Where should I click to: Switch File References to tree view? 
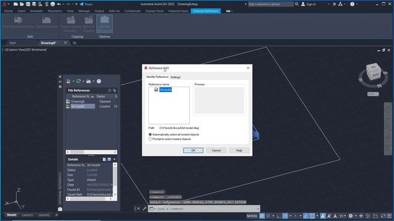pyautogui.click(x=115, y=90)
